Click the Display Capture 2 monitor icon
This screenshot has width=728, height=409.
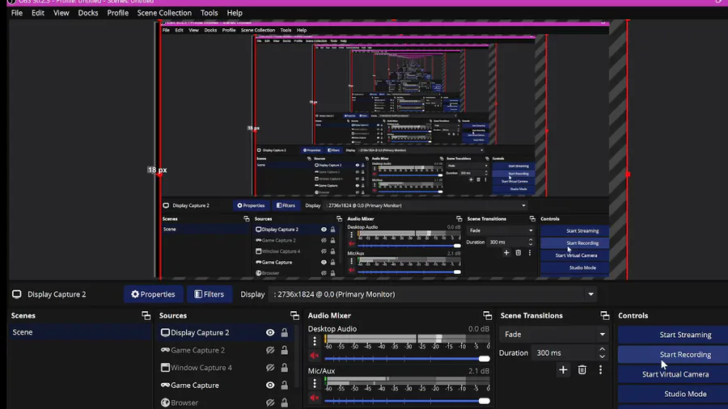(x=165, y=332)
